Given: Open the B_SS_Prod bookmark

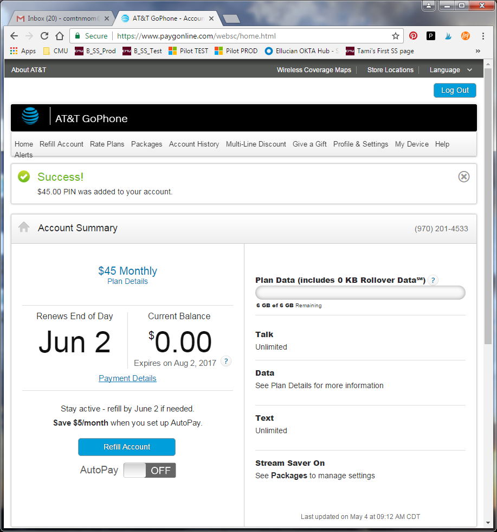Looking at the screenshot, I should tap(95, 51).
